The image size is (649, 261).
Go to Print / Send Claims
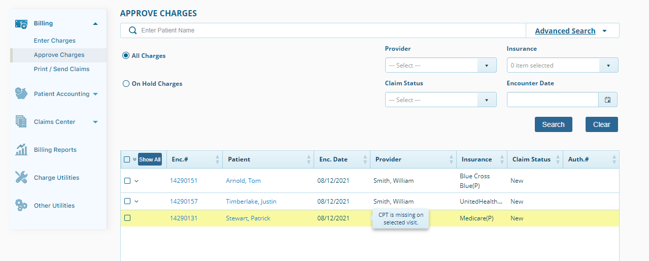click(61, 69)
